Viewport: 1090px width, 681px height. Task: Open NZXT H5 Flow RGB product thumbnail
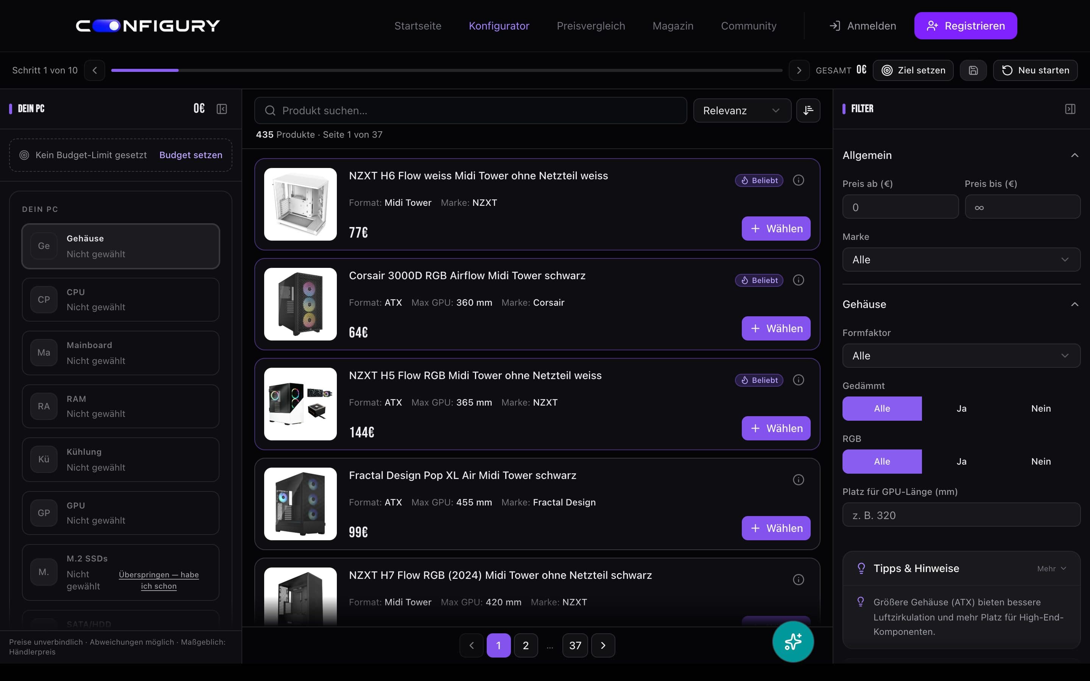click(x=300, y=404)
